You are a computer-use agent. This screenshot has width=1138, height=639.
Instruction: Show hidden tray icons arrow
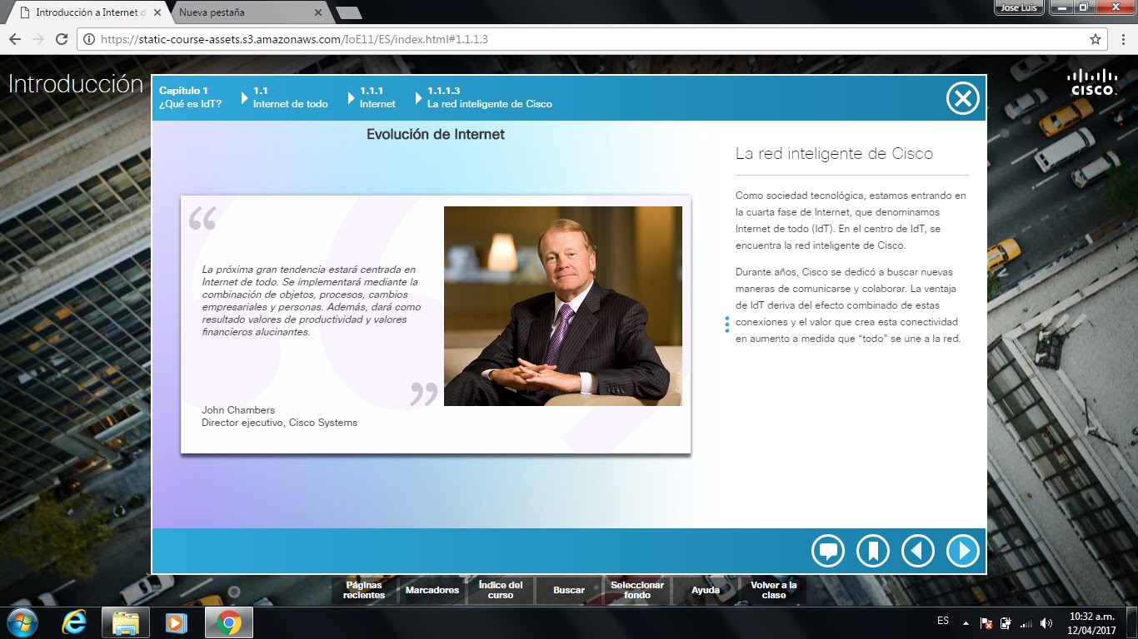tap(966, 622)
